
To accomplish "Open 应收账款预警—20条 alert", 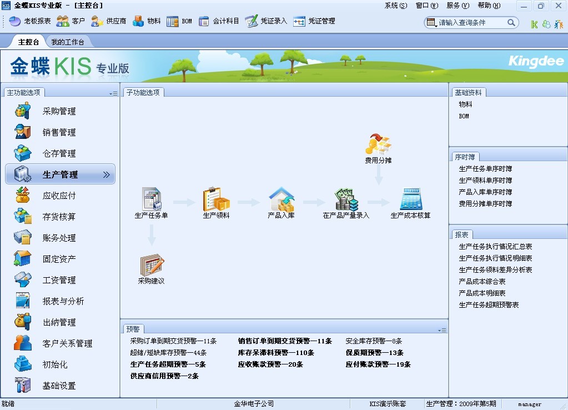I will (270, 364).
